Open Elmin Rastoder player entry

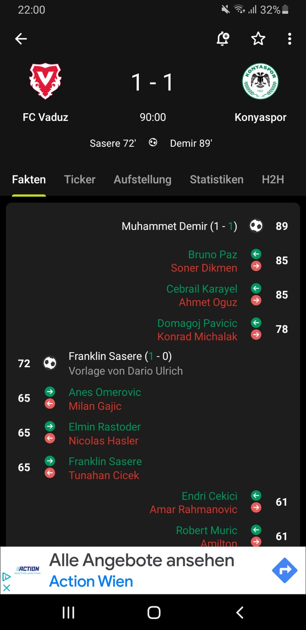[105, 427]
